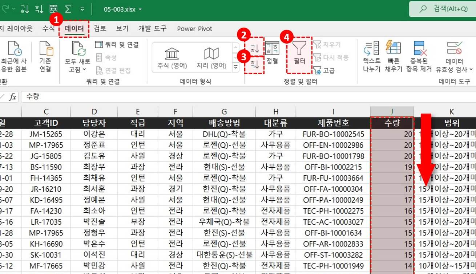Viewport: 476px width, 274px height.
Task: Click 고급 advanced filter button
Action: coord(324,70)
